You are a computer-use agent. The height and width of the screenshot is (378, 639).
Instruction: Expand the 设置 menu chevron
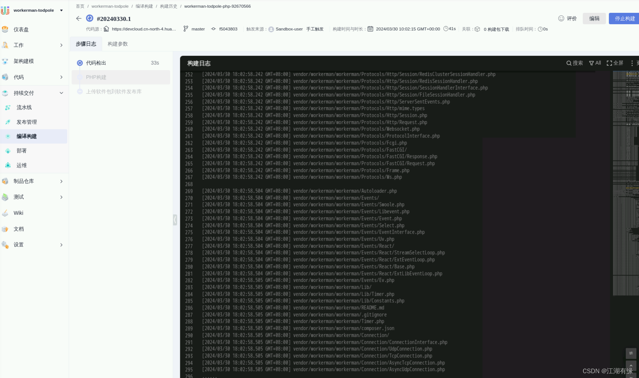click(61, 245)
